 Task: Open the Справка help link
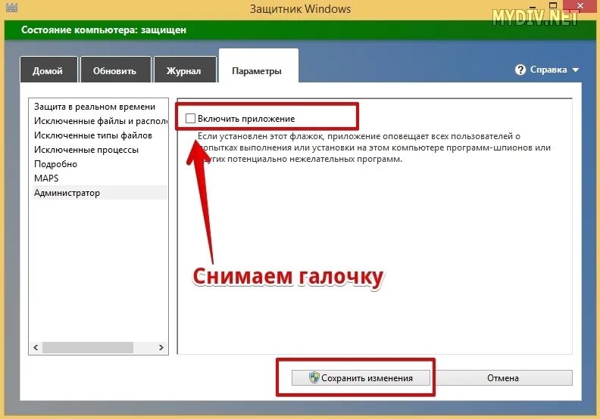pos(548,70)
